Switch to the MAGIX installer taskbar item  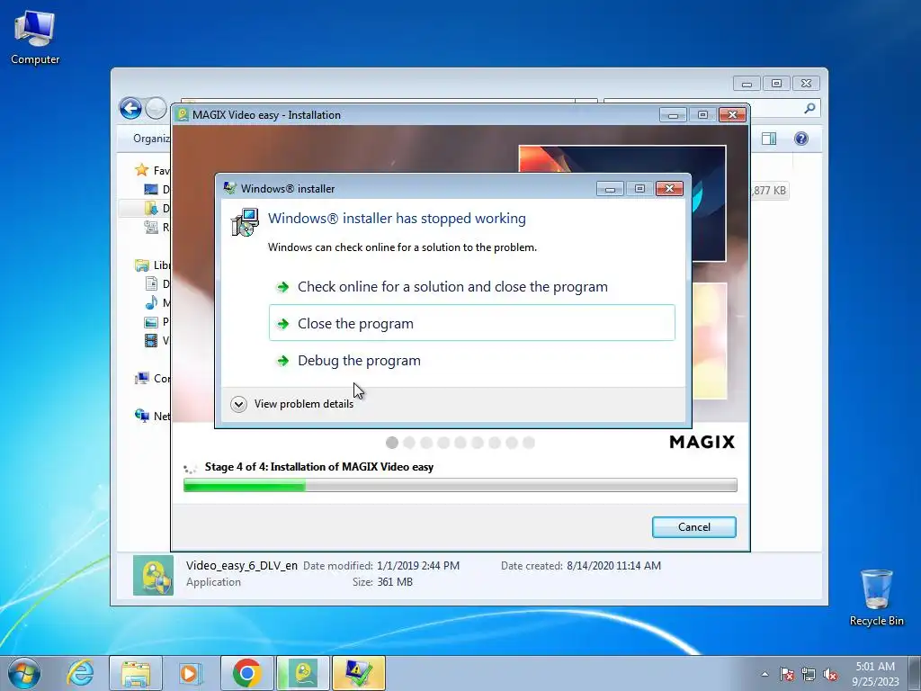pyautogui.click(x=303, y=673)
